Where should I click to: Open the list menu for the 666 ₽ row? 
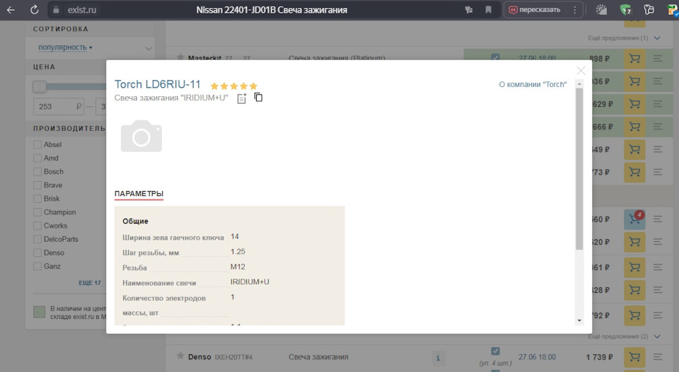[658, 127]
